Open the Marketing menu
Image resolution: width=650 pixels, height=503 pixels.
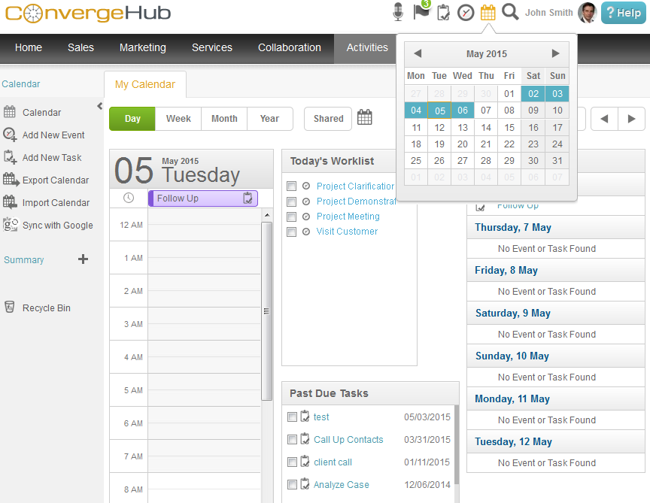point(143,47)
